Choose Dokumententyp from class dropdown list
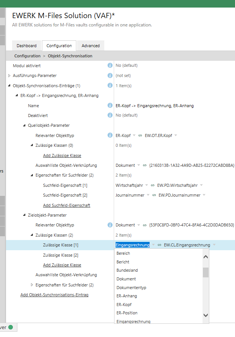235x337 pixels. 158,288
